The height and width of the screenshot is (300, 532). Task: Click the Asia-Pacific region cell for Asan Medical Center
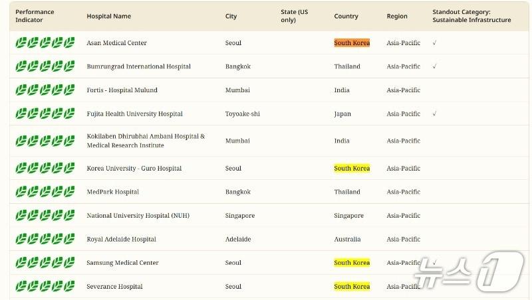[x=404, y=42]
